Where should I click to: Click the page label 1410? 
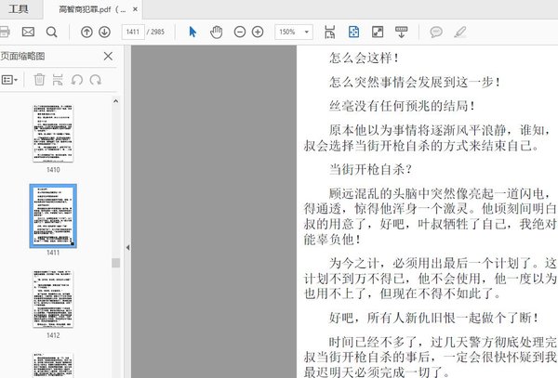[53, 170]
